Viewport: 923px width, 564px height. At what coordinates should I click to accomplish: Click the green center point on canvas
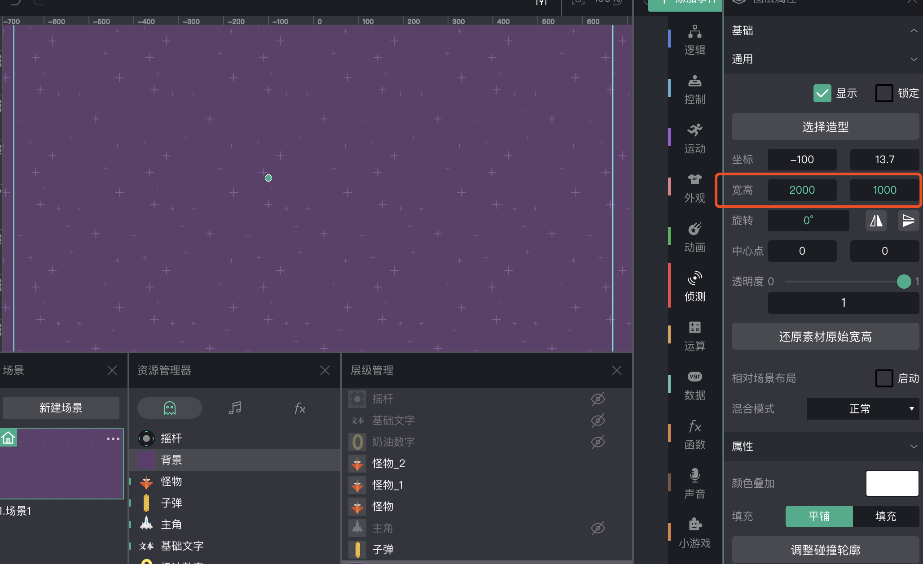pyautogui.click(x=268, y=178)
